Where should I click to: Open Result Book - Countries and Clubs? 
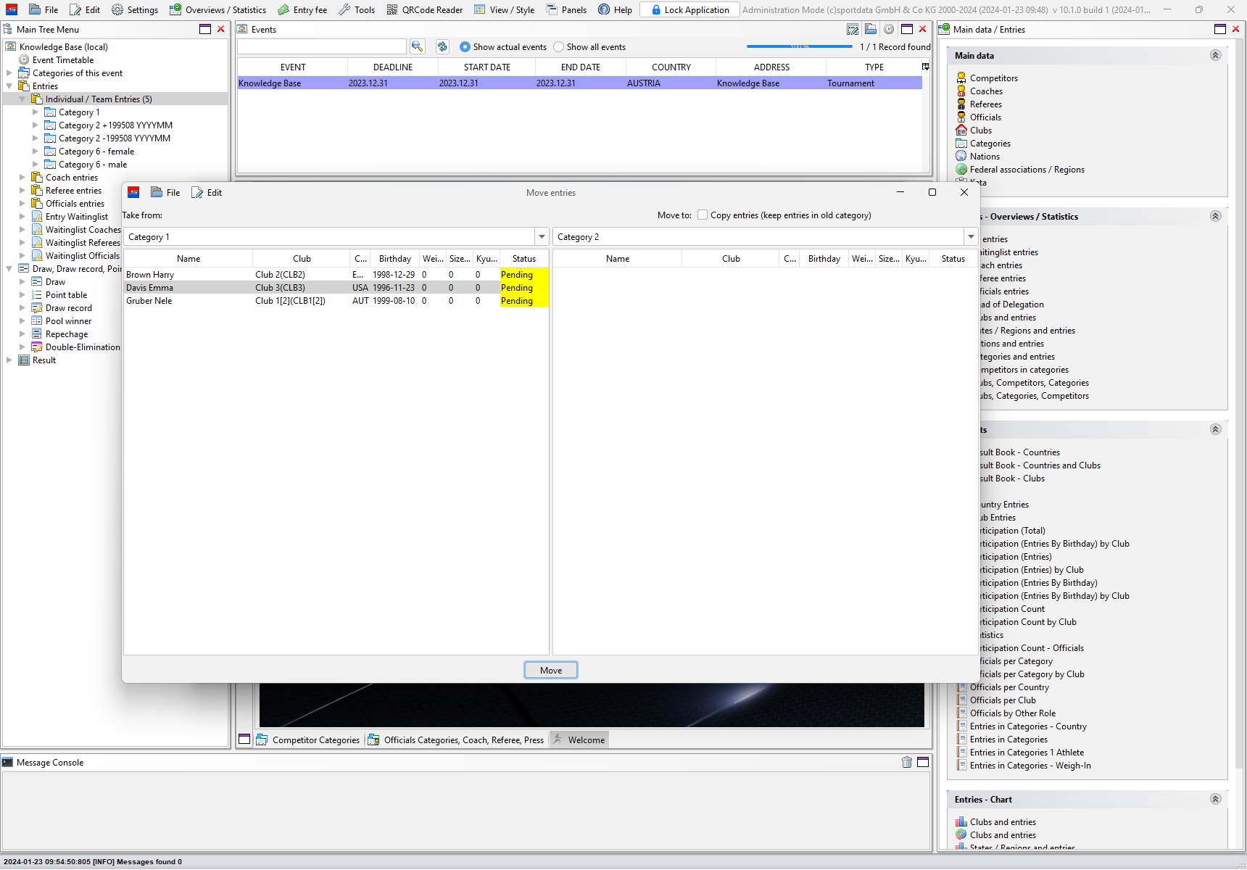point(1040,465)
